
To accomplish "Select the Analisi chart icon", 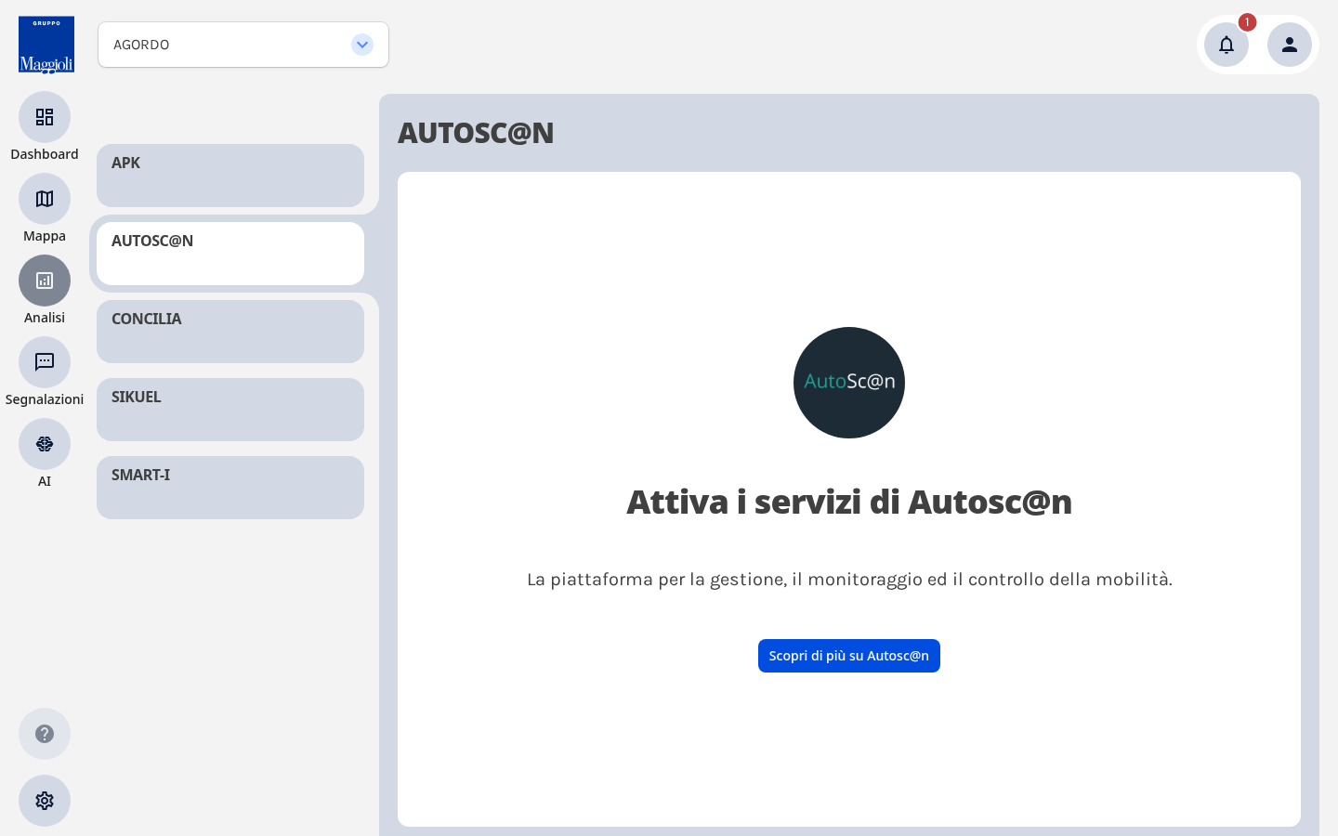I will click(45, 281).
